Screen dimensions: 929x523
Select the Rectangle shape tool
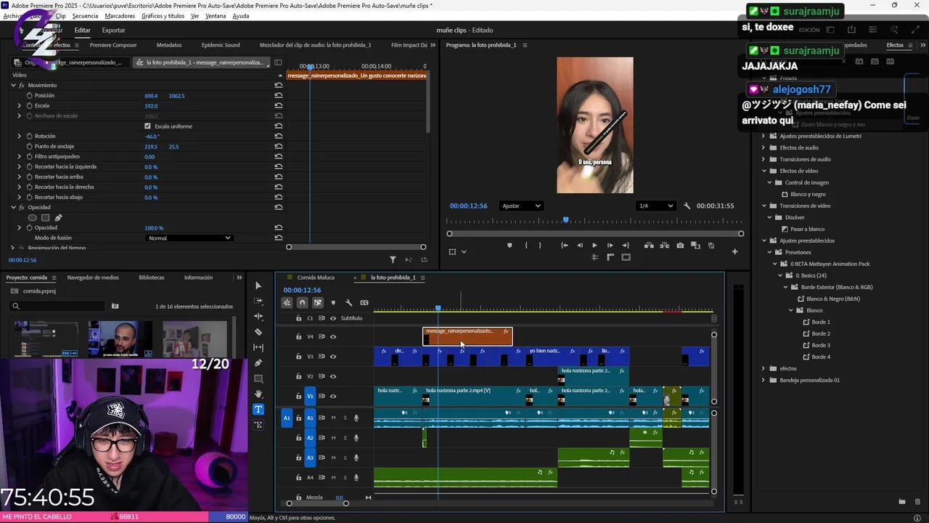tap(258, 378)
